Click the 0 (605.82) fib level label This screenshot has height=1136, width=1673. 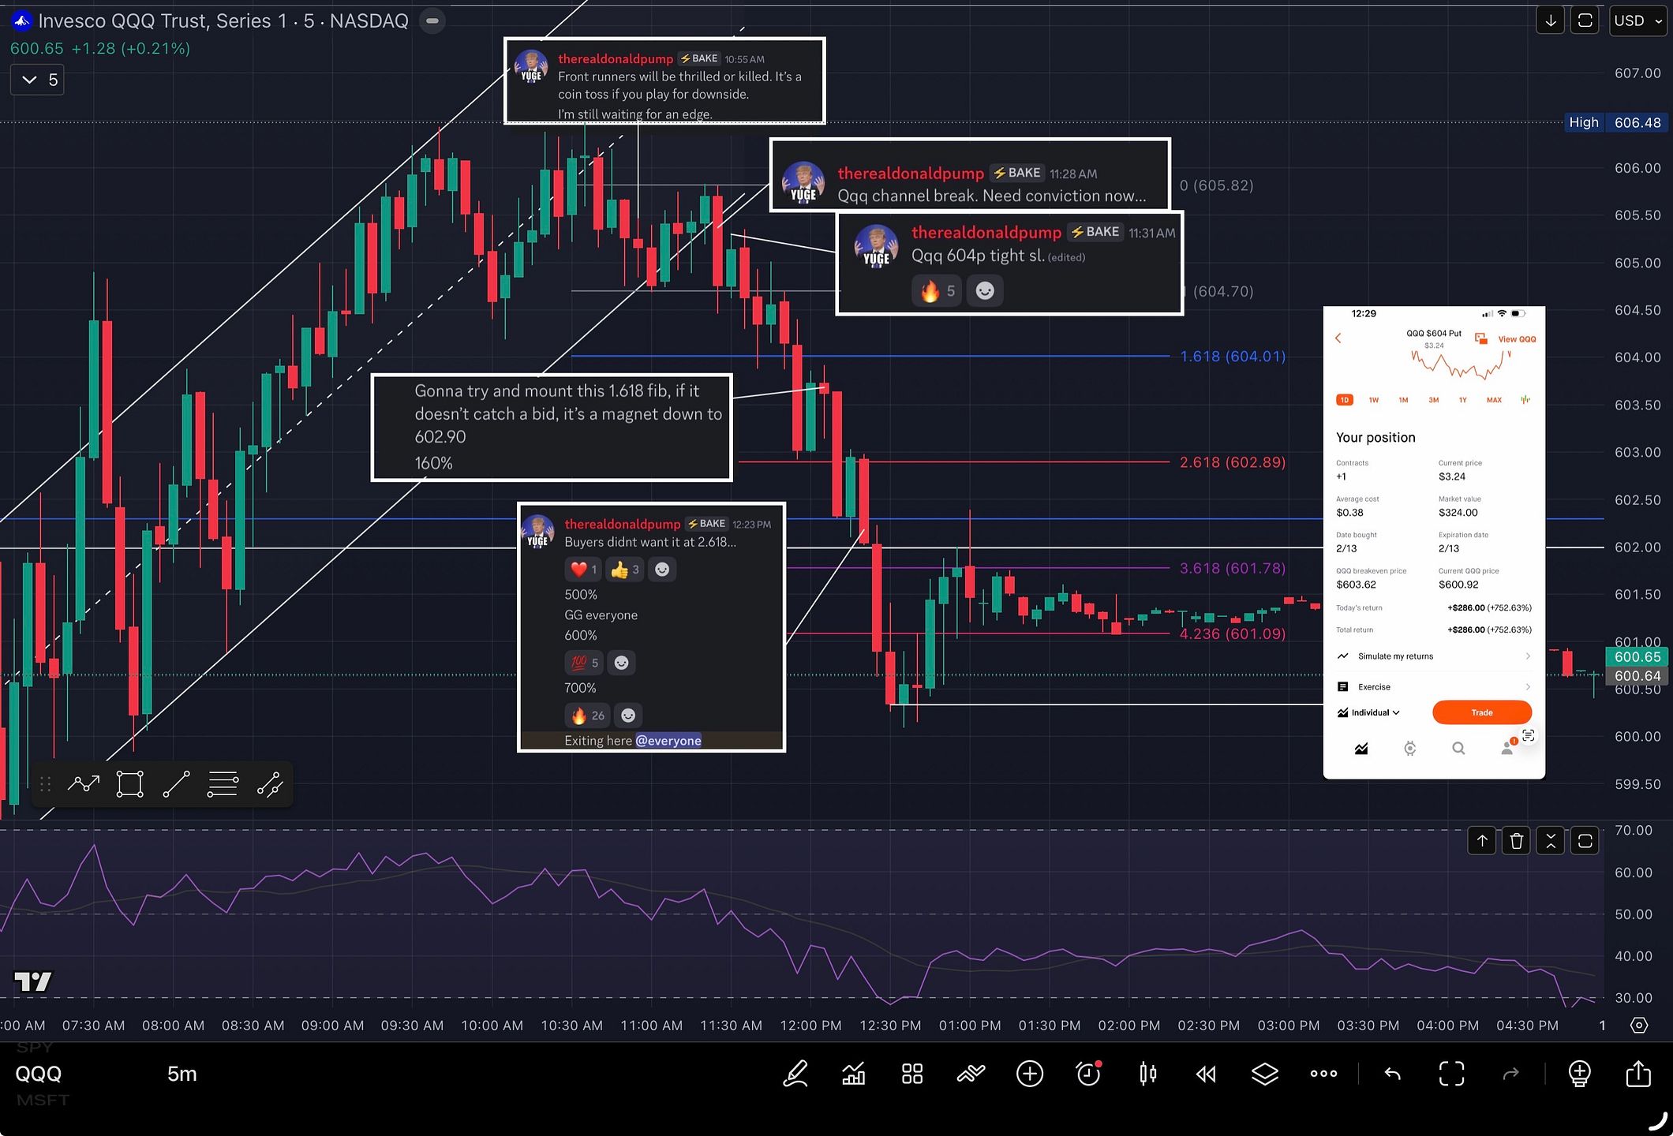(x=1217, y=185)
